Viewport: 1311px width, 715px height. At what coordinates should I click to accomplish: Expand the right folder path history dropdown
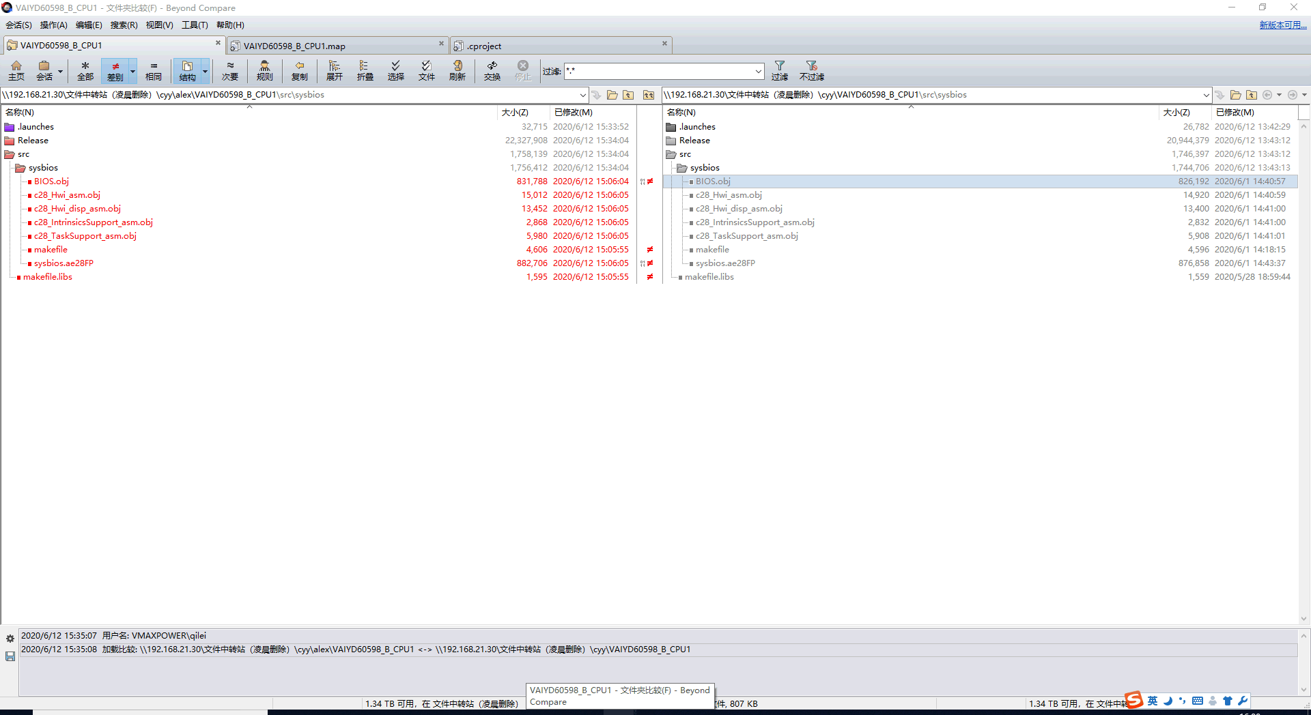(x=1207, y=95)
